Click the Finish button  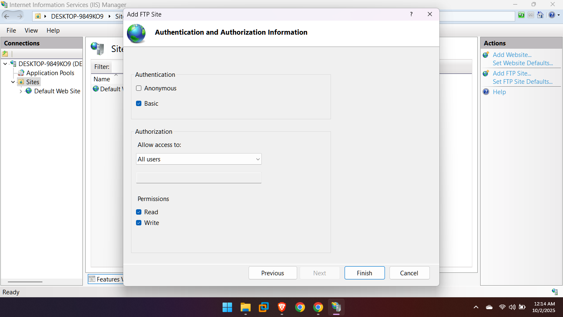(364, 273)
